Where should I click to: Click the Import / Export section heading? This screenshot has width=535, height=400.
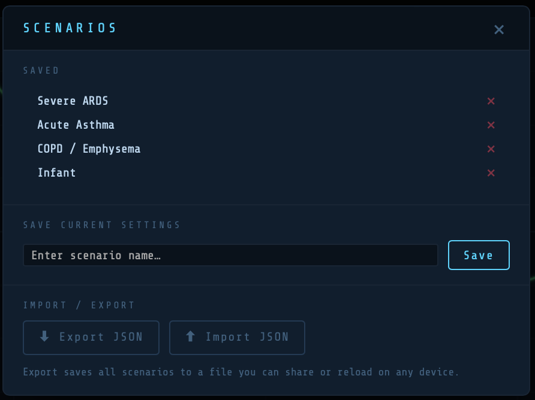click(79, 305)
